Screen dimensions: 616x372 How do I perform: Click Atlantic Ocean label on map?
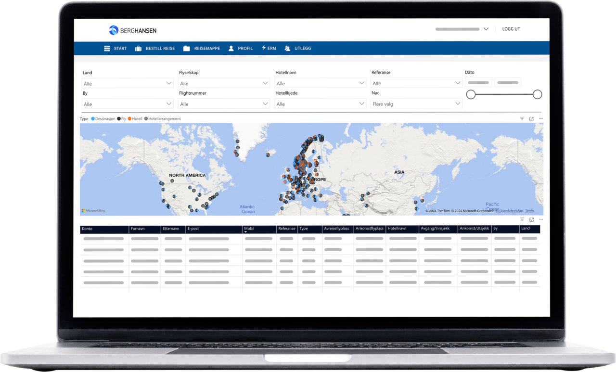click(x=248, y=209)
